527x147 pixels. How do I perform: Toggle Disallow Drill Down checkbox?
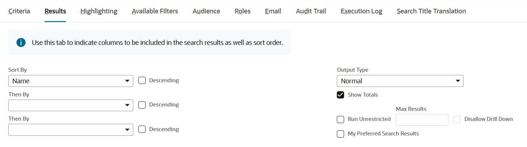click(457, 119)
